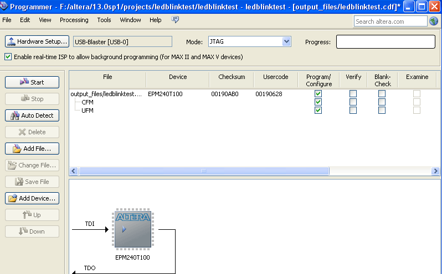This screenshot has width=442, height=274.
Task: Enable Blank-Check for CFM row
Action: click(x=382, y=102)
